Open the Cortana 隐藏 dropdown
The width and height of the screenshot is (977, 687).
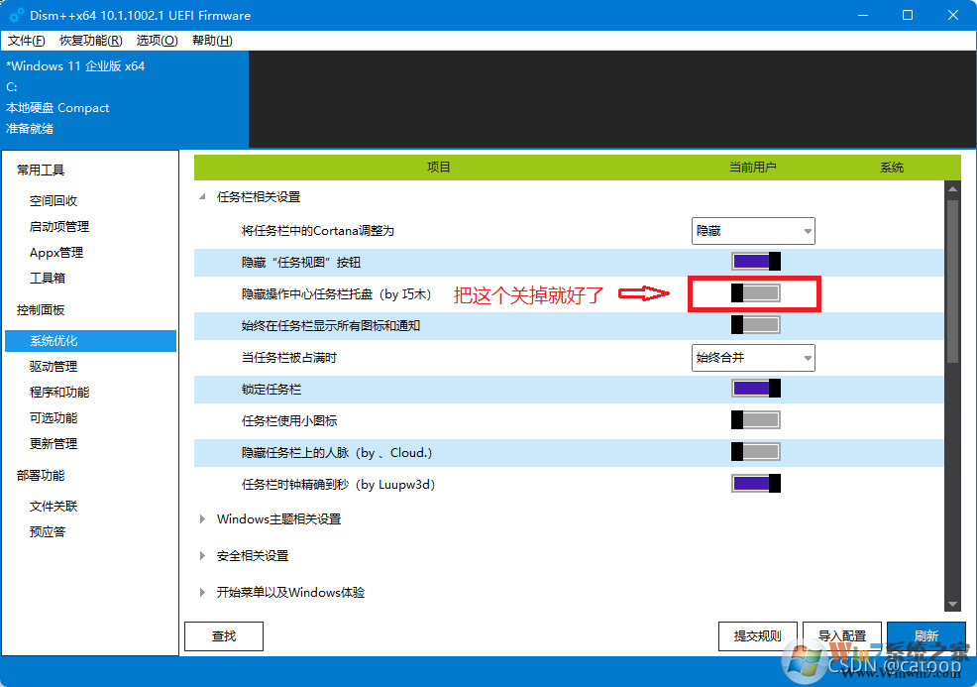(753, 231)
